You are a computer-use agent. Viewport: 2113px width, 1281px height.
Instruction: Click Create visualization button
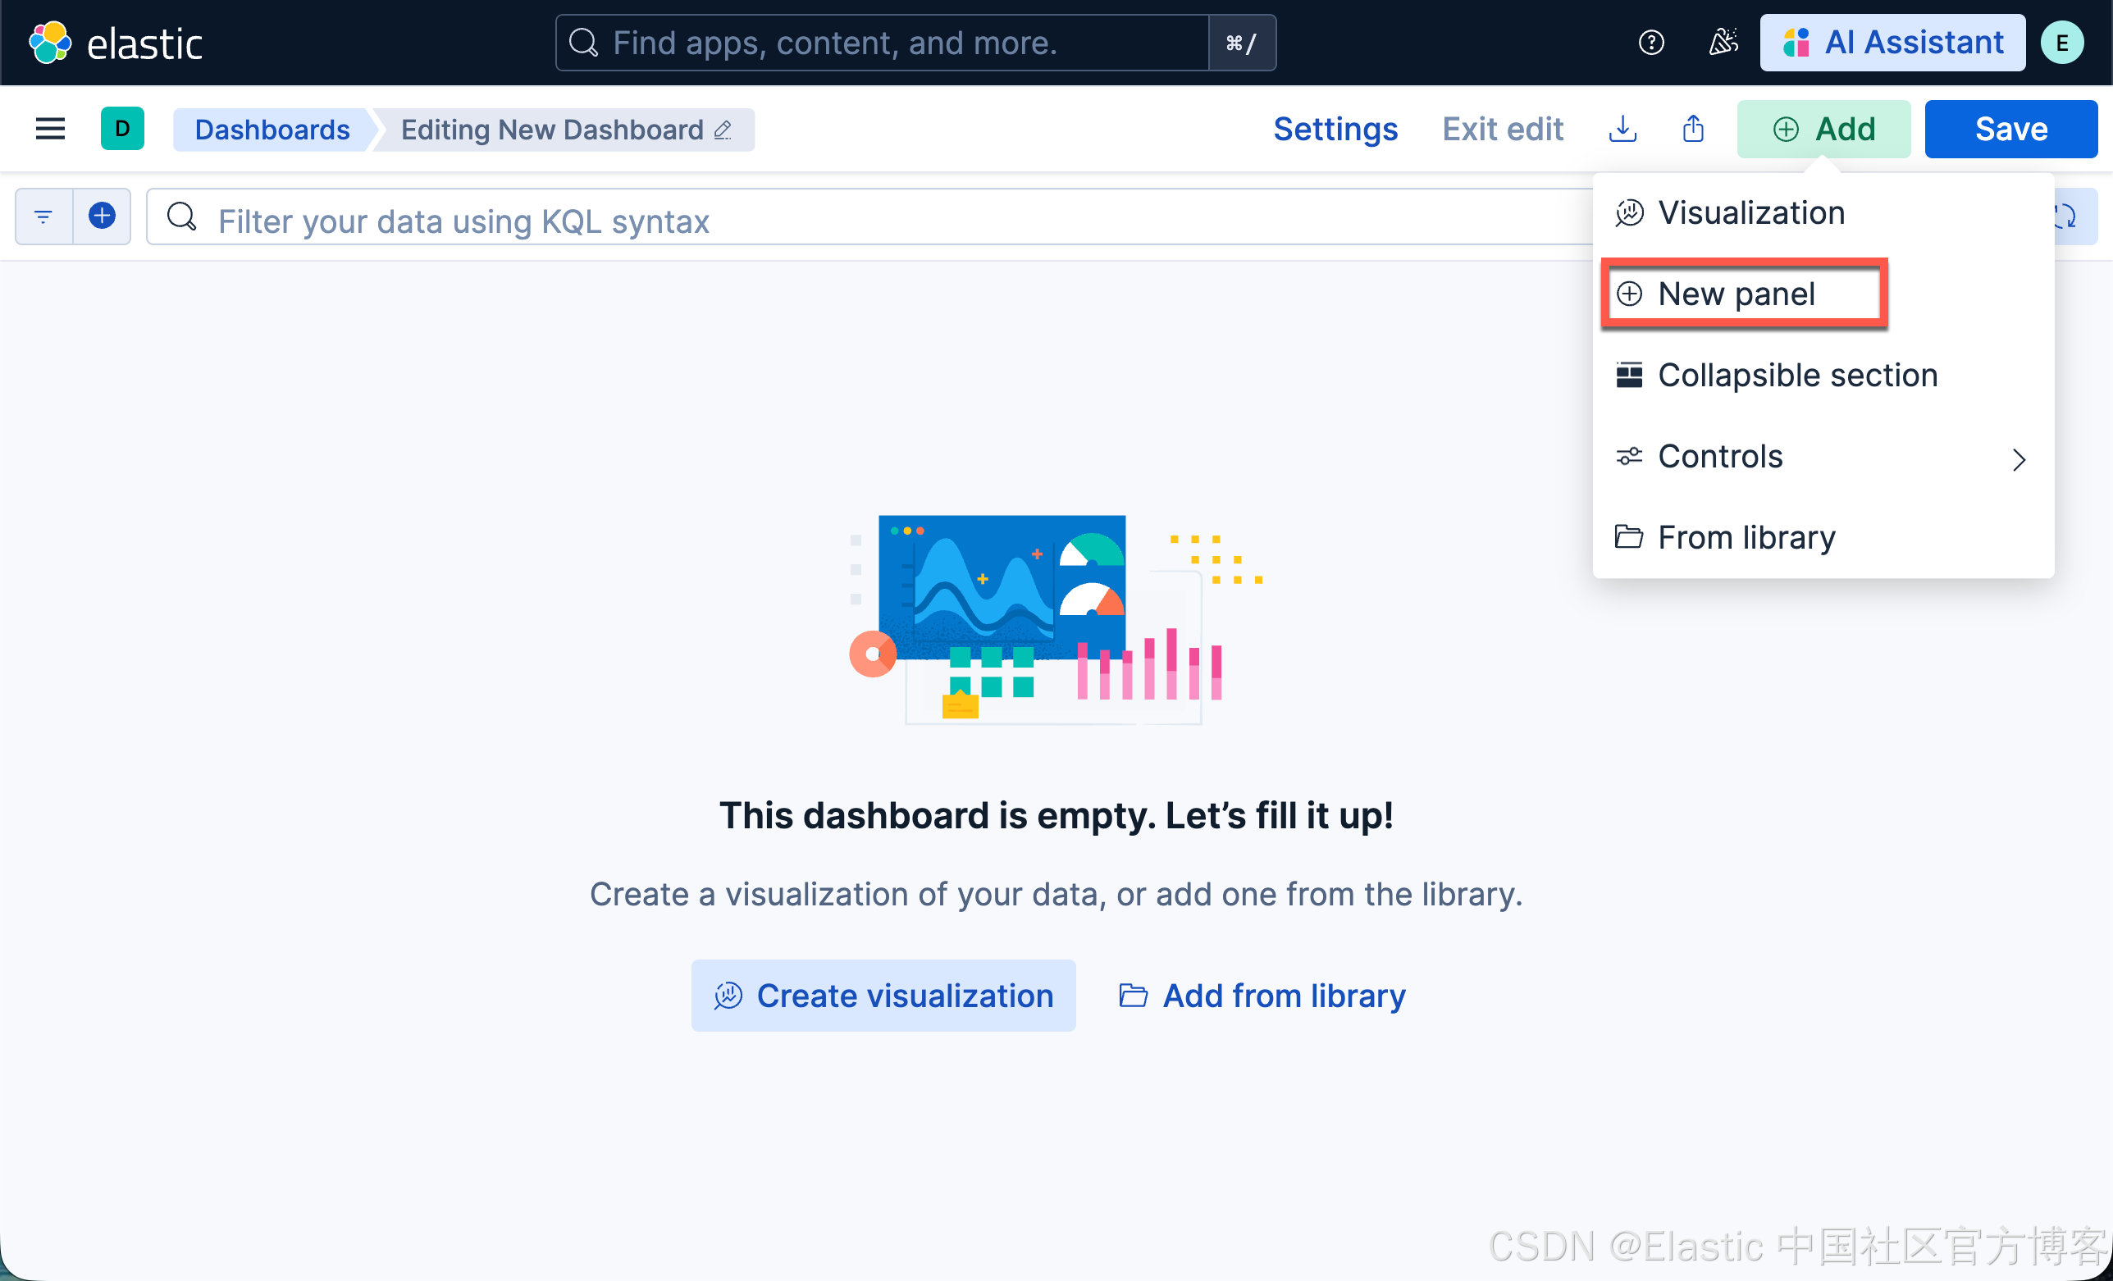pos(883,996)
